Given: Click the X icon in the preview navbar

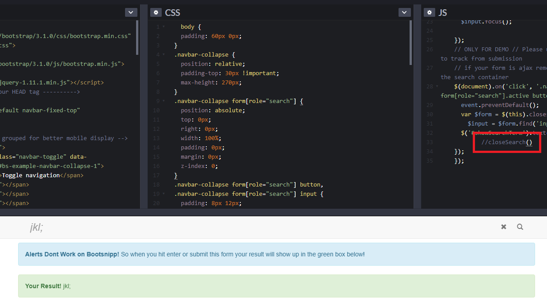Looking at the screenshot, I should 504,227.
